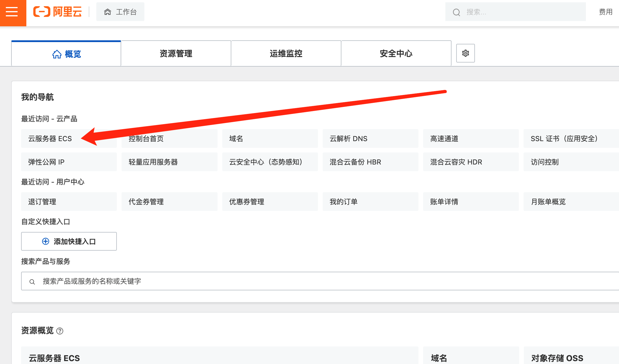The image size is (619, 364).
Task: Open 访问控制 shortcut
Action: (x=571, y=162)
